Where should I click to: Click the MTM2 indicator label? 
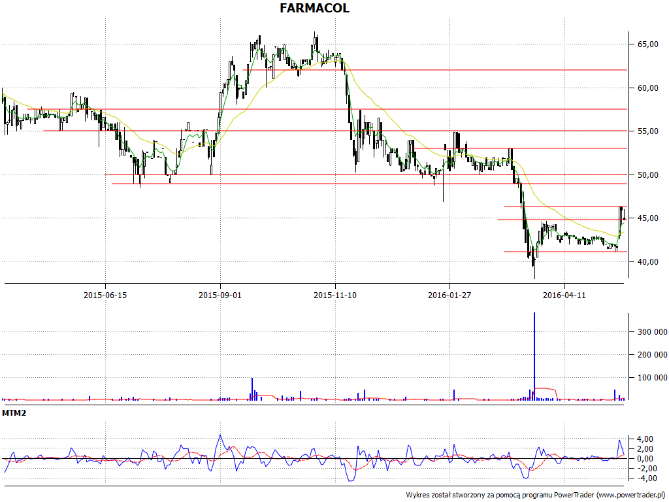pyautogui.click(x=14, y=413)
